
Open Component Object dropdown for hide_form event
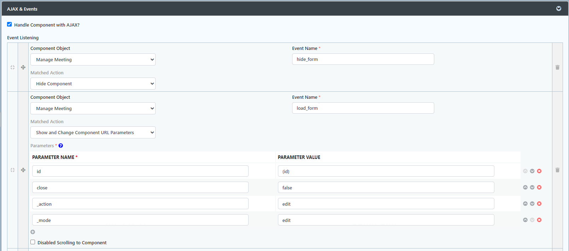click(x=93, y=59)
